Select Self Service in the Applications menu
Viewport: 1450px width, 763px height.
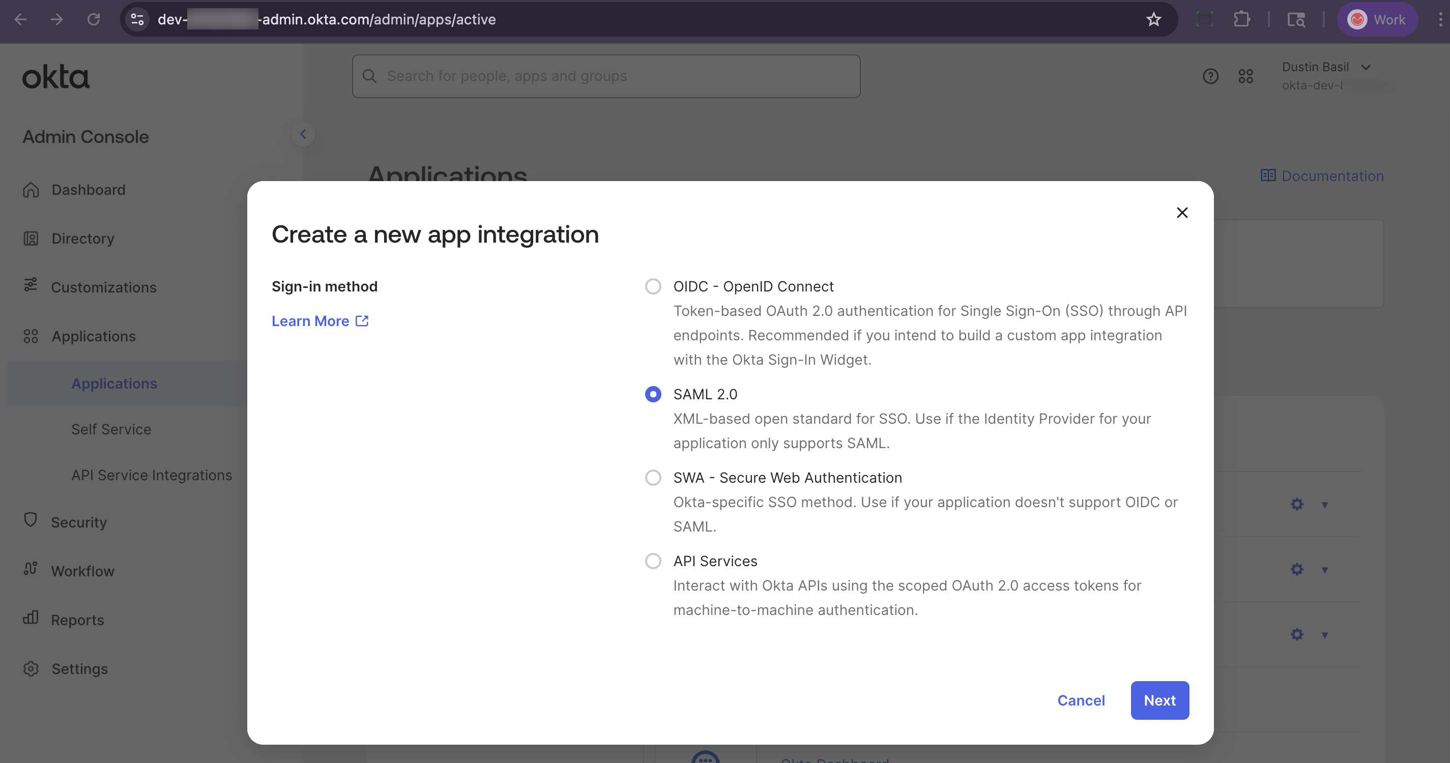[111, 429]
